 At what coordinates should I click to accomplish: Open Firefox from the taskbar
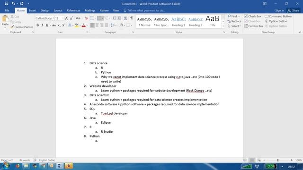18,166
